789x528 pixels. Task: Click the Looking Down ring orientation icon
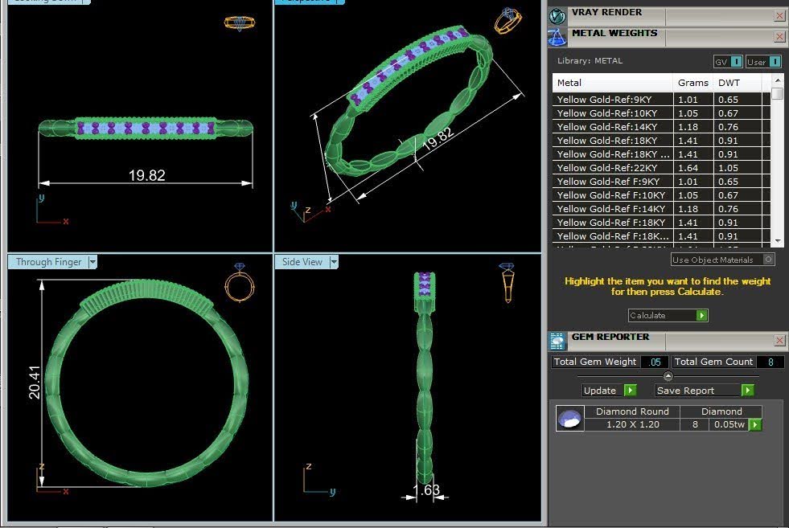click(x=240, y=23)
